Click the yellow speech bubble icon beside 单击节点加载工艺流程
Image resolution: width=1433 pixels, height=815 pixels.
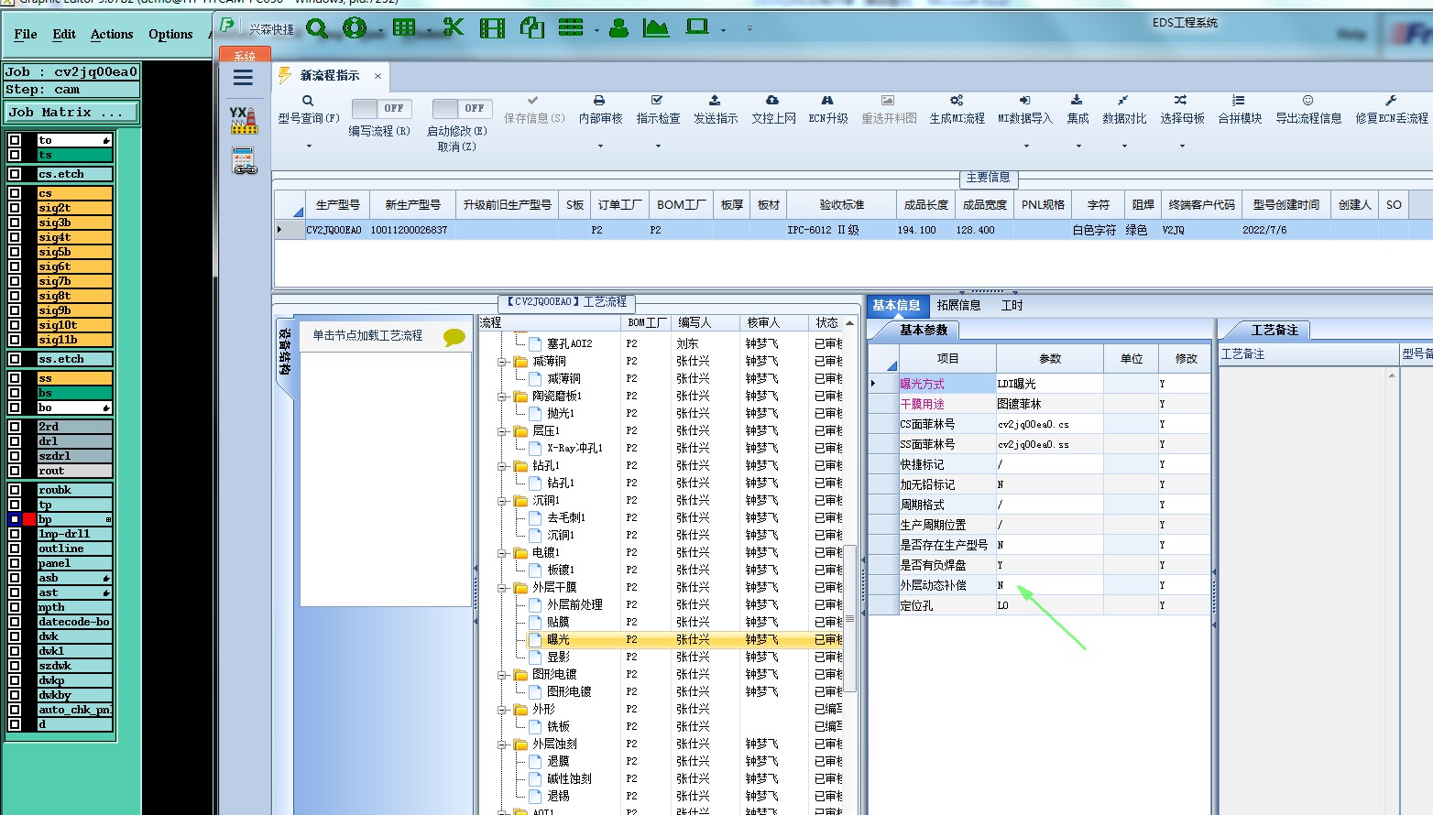pyautogui.click(x=454, y=337)
